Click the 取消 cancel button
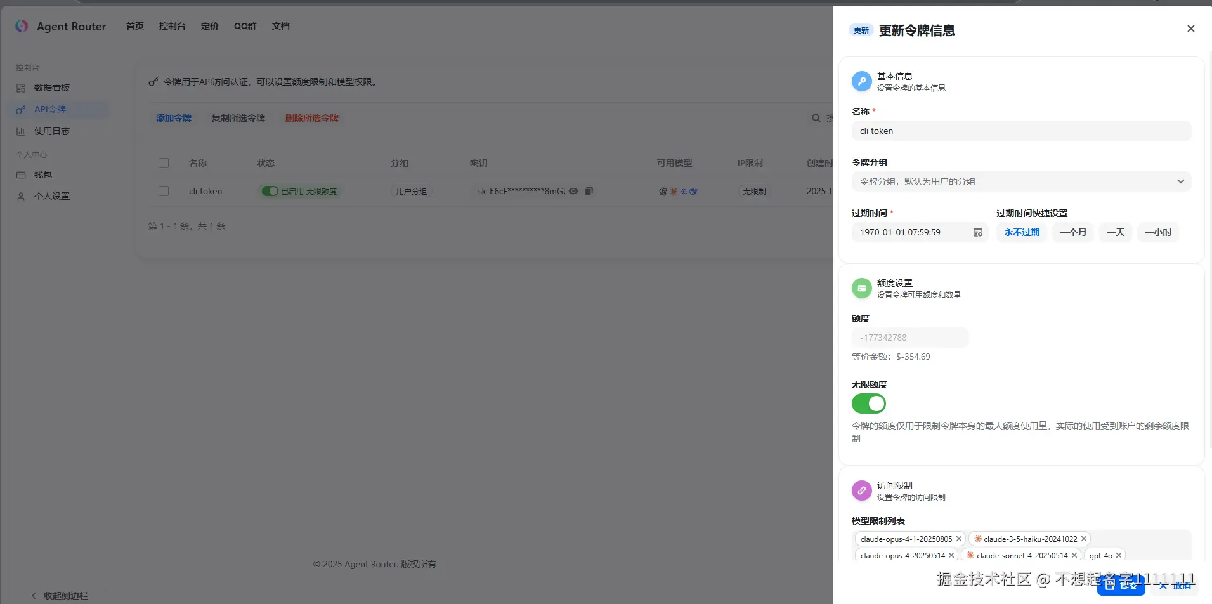This screenshot has height=604, width=1212. 1175,586
